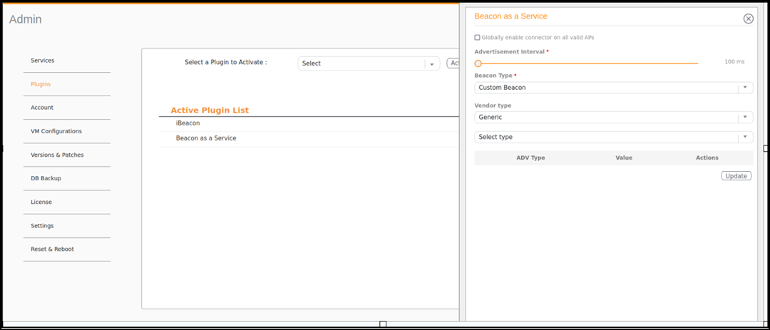This screenshot has height=330, width=770.
Task: Click the Admin page title
Action: coord(26,19)
